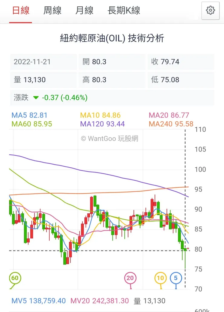Select the 長期K線 tab
Image resolution: width=224 pixels, height=312 pixels.
tap(124, 11)
